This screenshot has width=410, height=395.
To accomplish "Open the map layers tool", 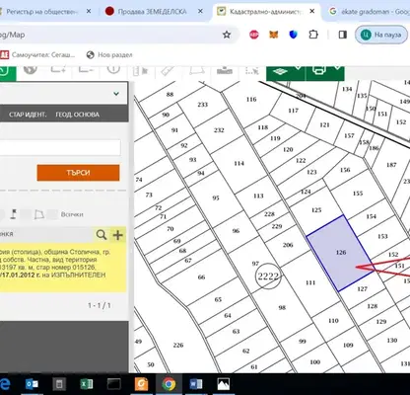I will tap(280, 72).
